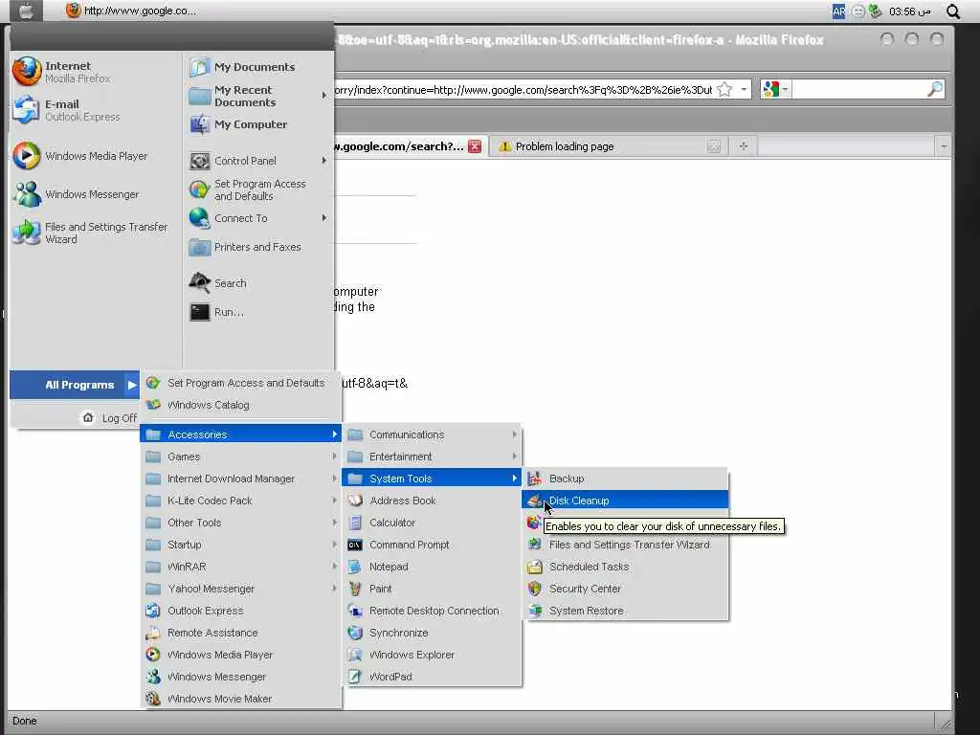
Task: Open Windows Messenger in programs list
Action: click(x=240, y=677)
